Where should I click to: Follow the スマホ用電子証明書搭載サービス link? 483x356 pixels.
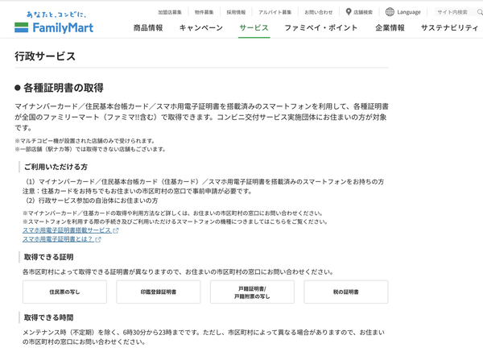click(x=67, y=230)
